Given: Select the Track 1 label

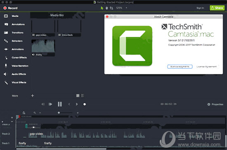Looking at the screenshot, I should (x=6, y=143).
